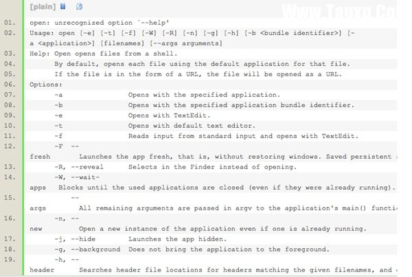412x277 pixels.
Task: Click "Reads input from standard input" line
Action: pos(243,136)
